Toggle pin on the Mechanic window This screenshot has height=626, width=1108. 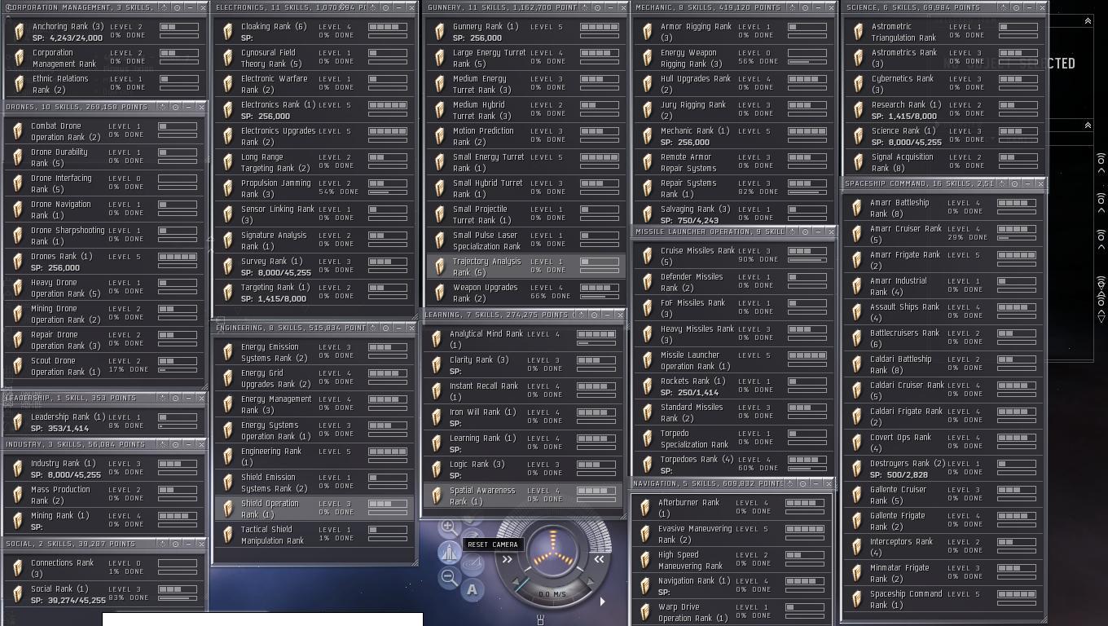point(791,7)
